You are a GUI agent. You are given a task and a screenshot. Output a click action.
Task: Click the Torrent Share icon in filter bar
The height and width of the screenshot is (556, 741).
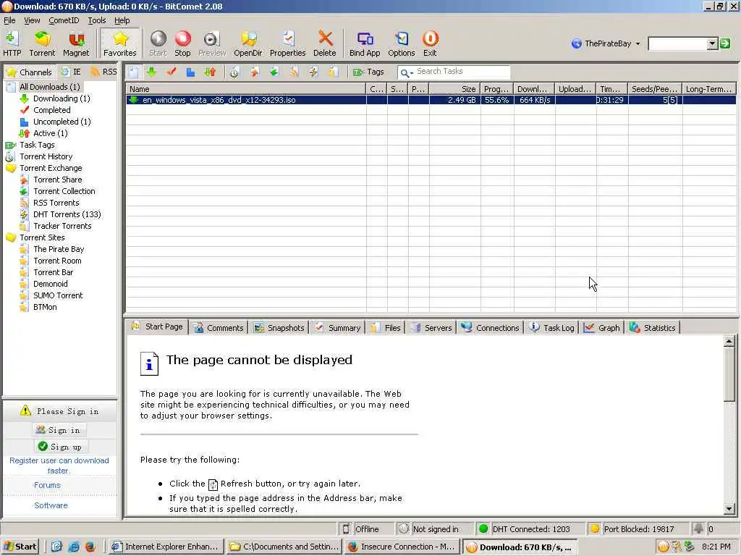(255, 72)
